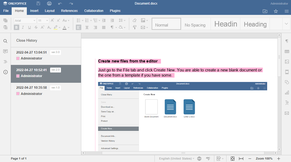Expand the styles gallery arrow
291x162 pixels.
click(286, 24)
